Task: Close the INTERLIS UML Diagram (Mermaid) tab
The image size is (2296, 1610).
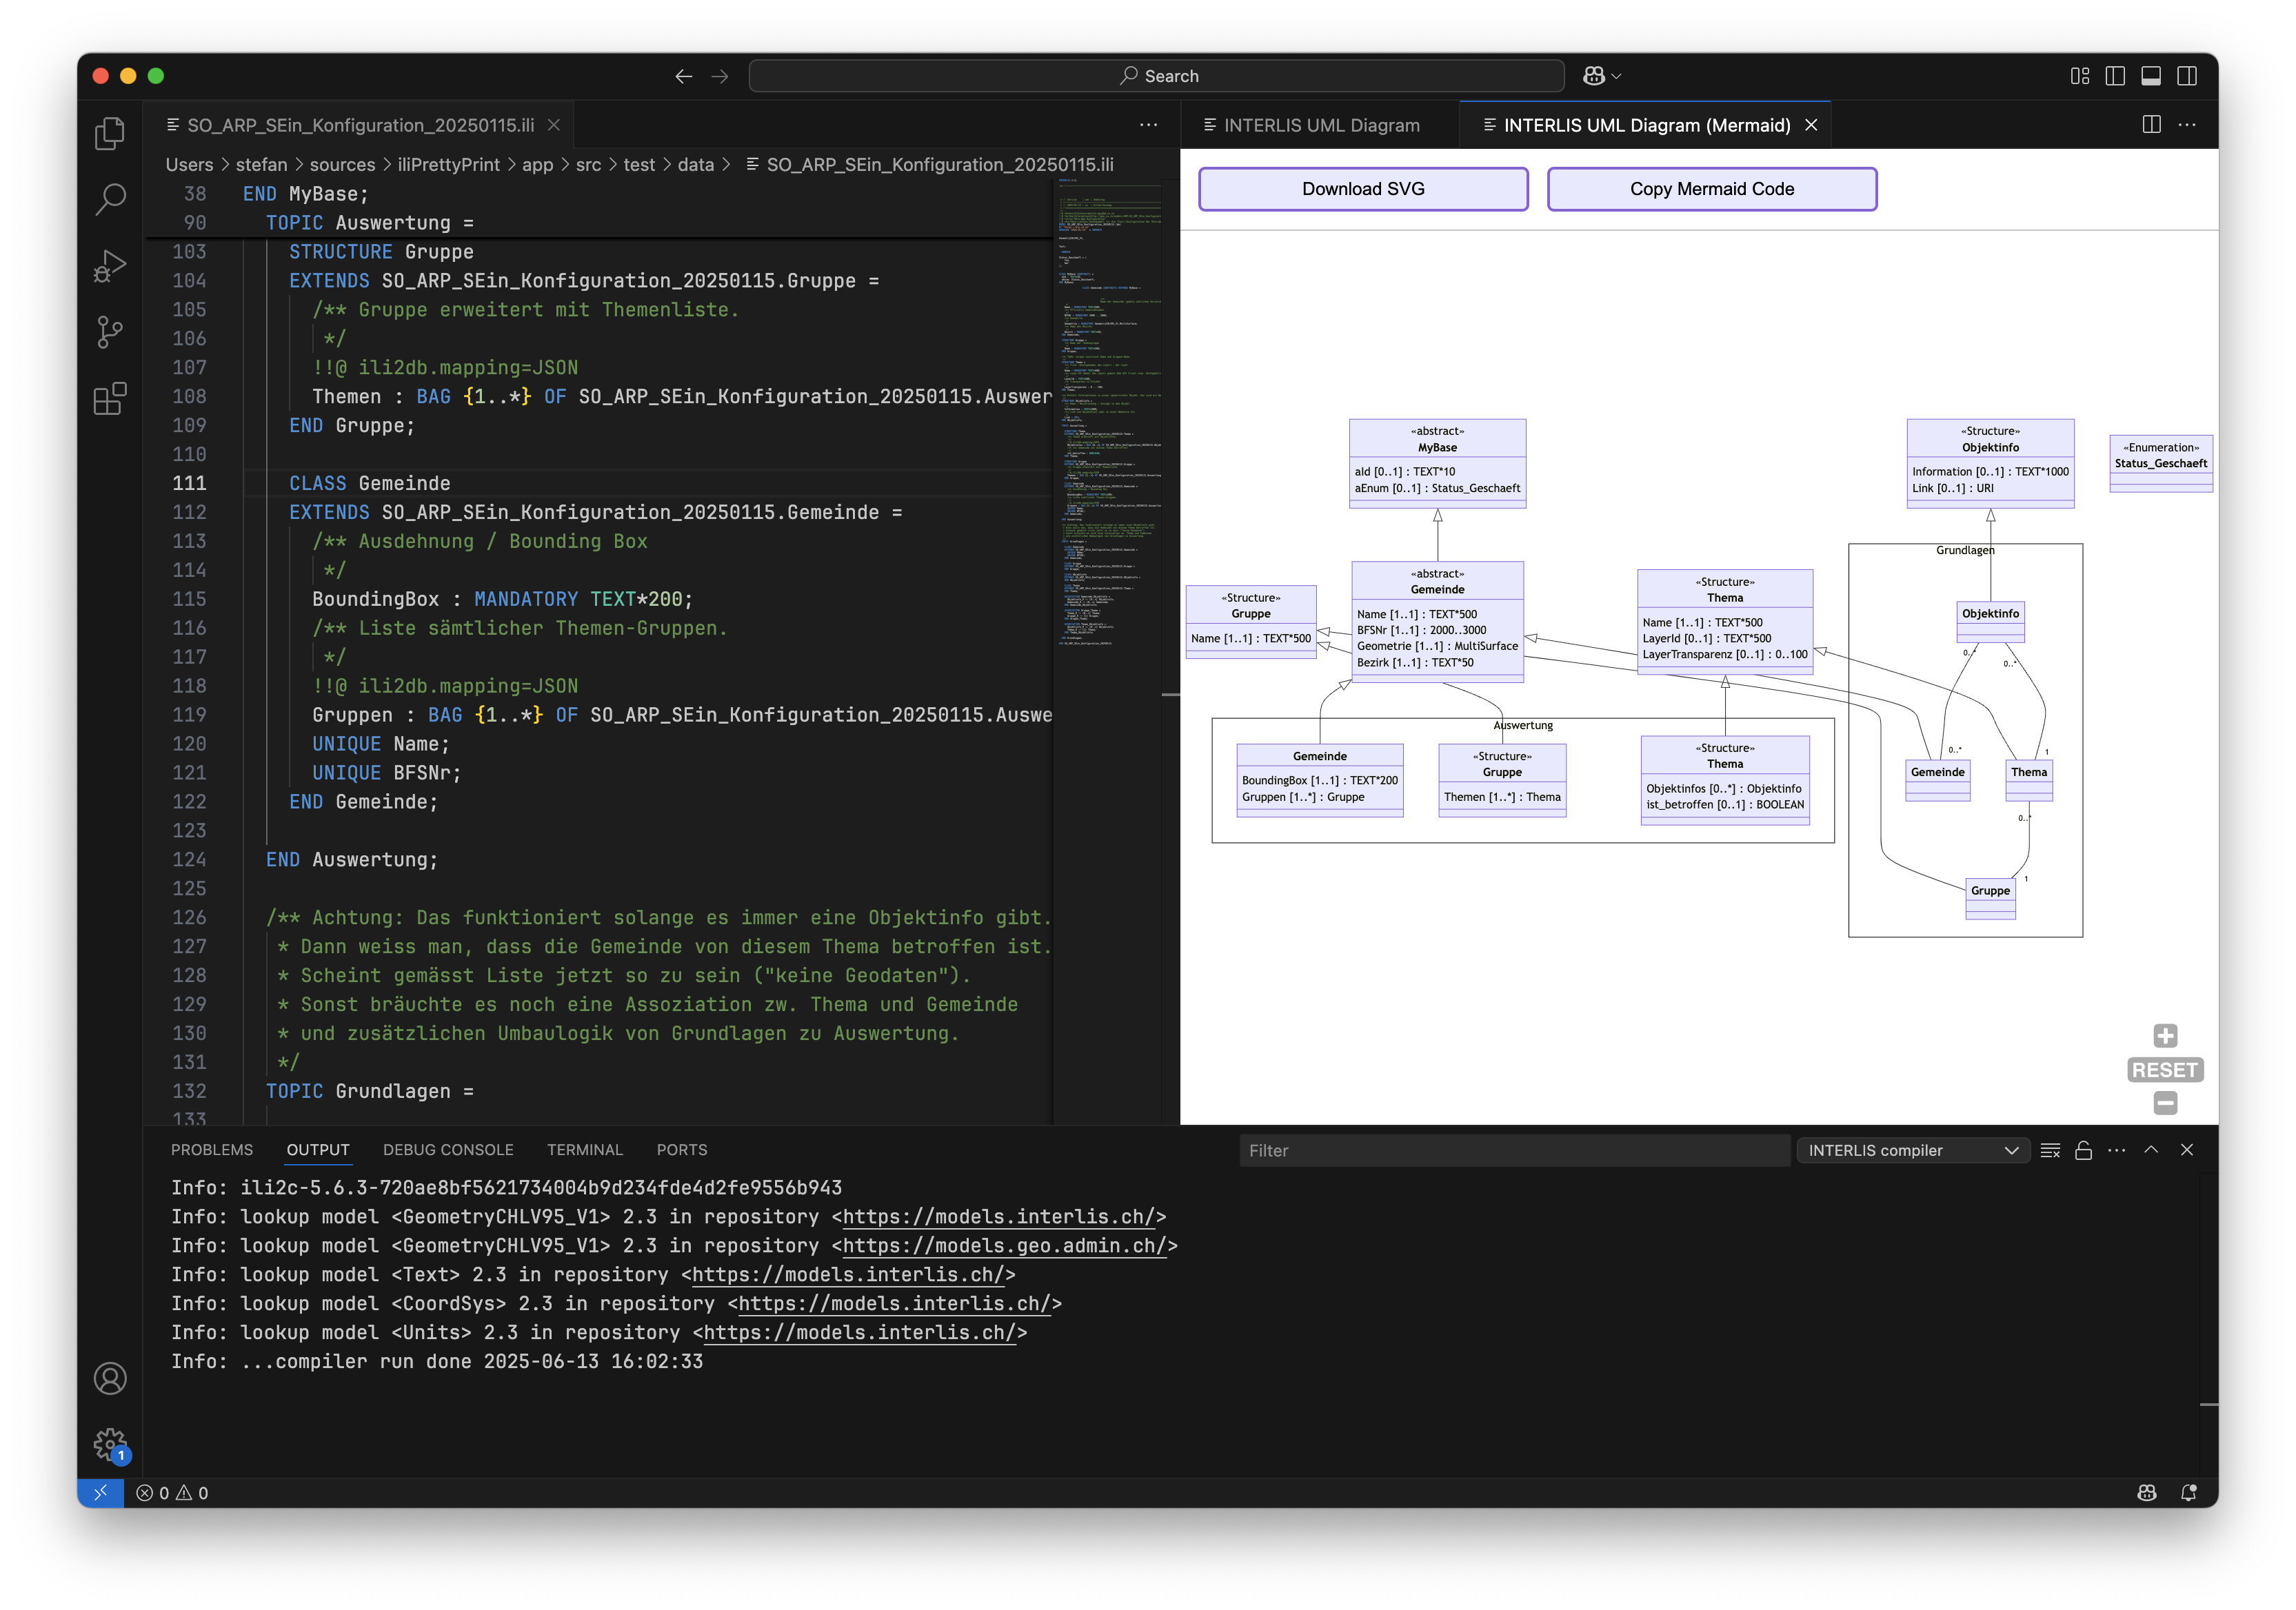Action: coord(1811,125)
